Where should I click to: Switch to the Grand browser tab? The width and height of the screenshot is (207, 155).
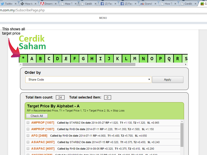(148, 4)
